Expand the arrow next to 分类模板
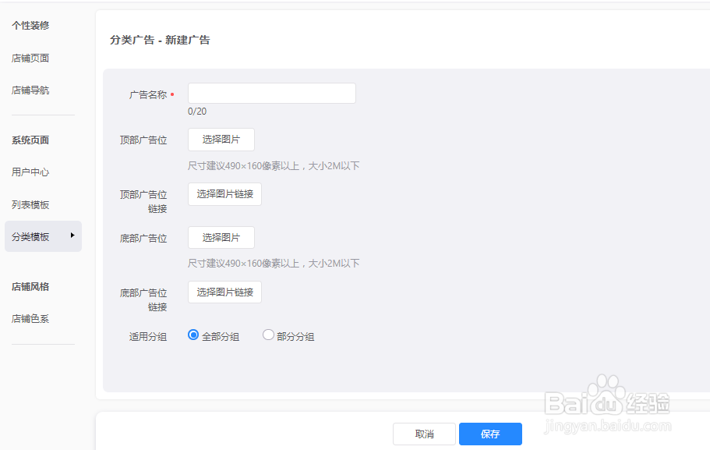This screenshot has height=450, width=710. pyautogui.click(x=72, y=236)
